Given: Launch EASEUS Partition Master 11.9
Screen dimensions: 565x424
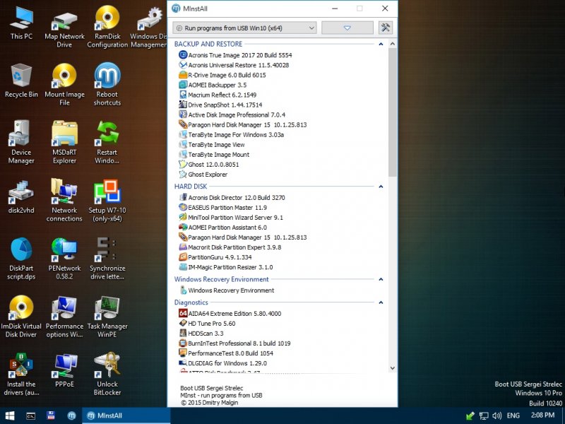Looking at the screenshot, I should click(222, 207).
